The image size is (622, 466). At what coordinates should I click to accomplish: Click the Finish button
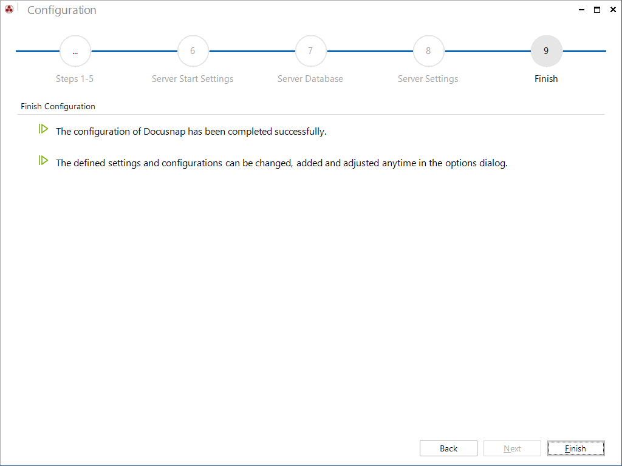point(576,448)
